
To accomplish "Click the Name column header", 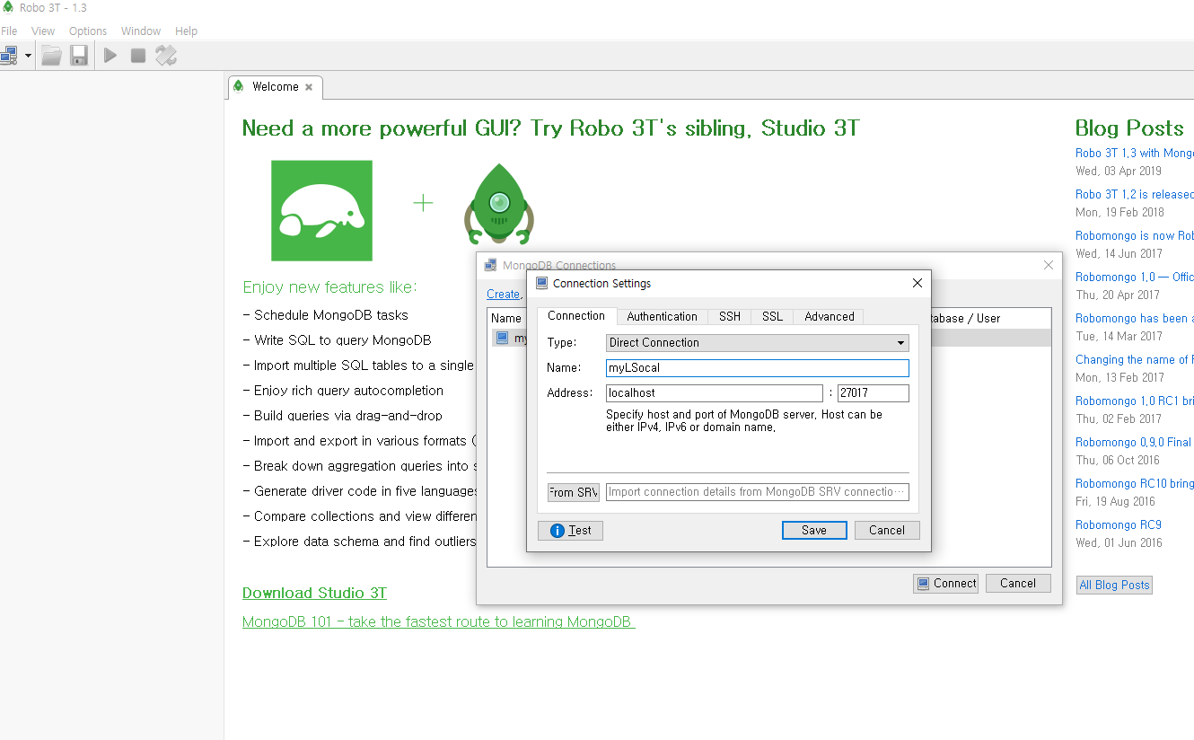I will click(506, 318).
